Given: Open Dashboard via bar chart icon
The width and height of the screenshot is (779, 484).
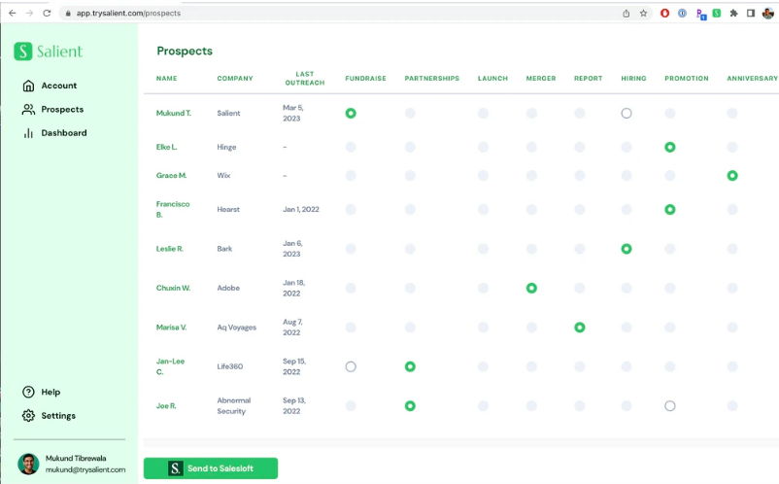Looking at the screenshot, I should [x=28, y=133].
